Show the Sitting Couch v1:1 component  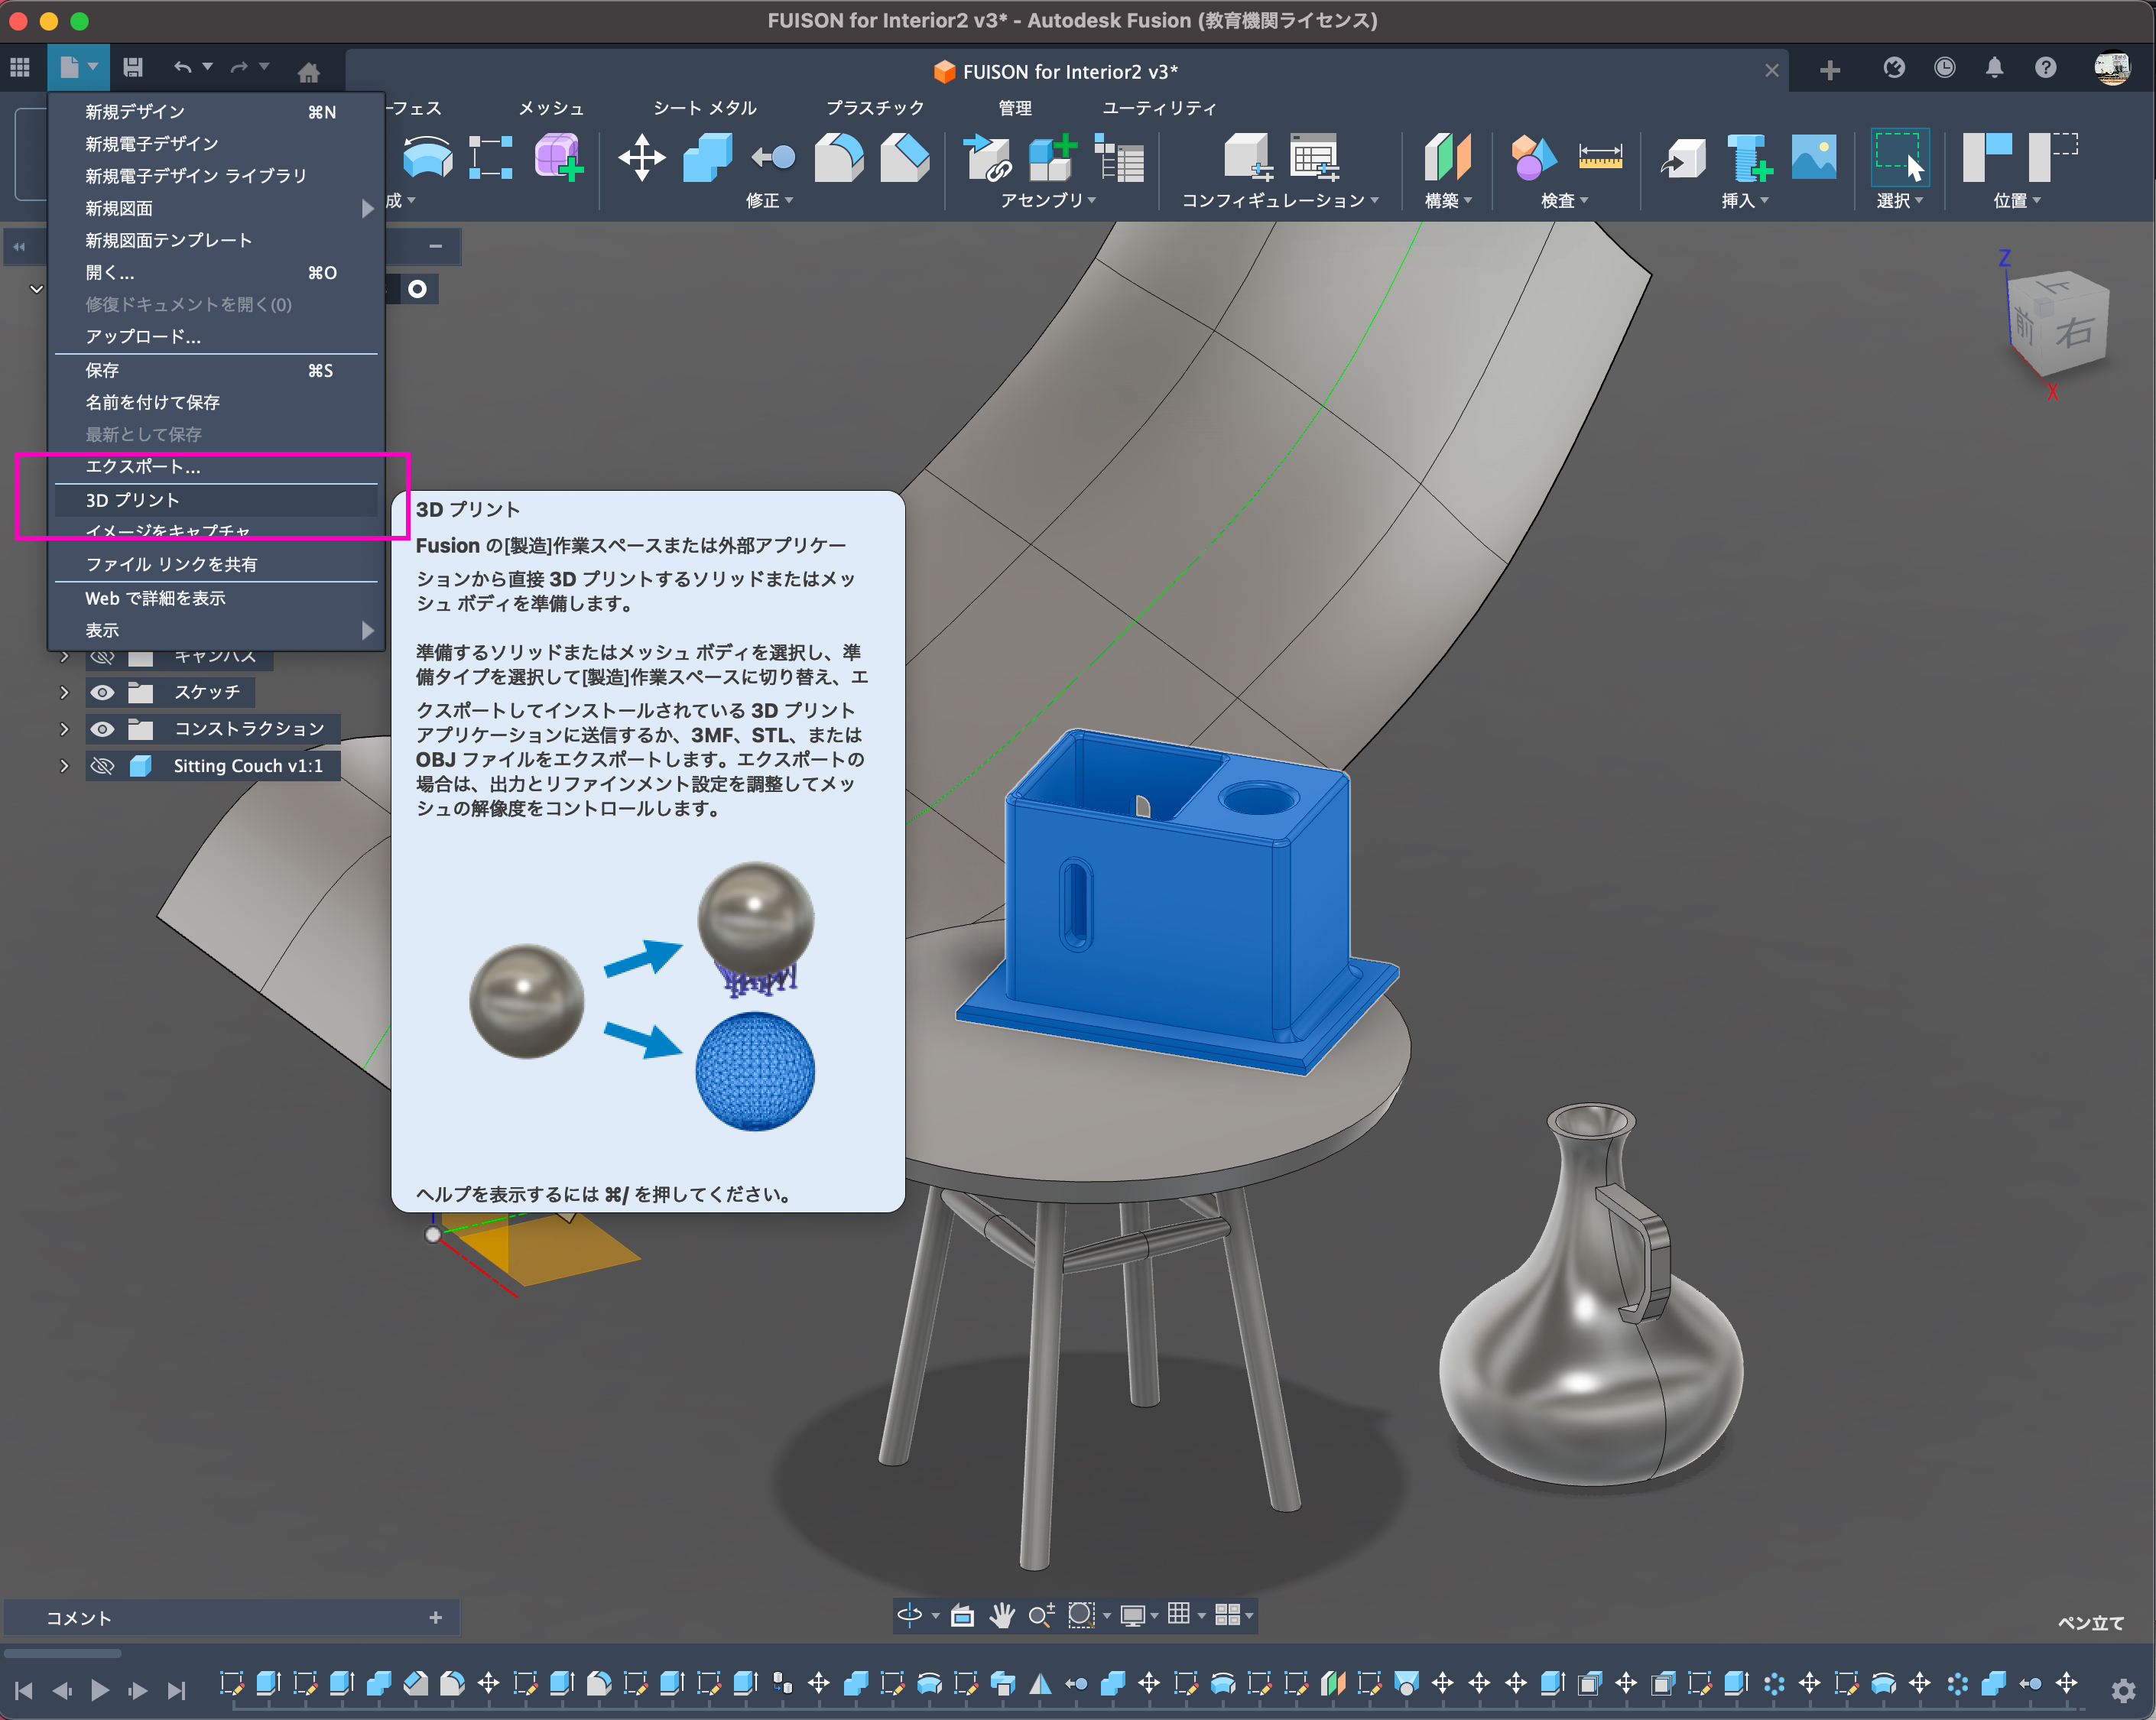pyautogui.click(x=102, y=766)
